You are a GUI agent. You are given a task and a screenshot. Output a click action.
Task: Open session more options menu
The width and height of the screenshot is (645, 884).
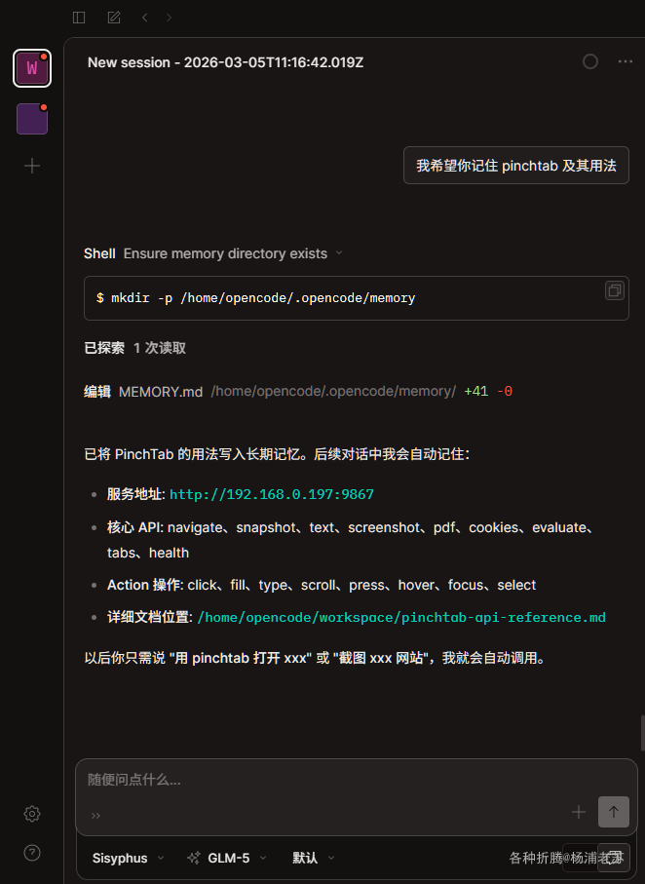pos(626,61)
